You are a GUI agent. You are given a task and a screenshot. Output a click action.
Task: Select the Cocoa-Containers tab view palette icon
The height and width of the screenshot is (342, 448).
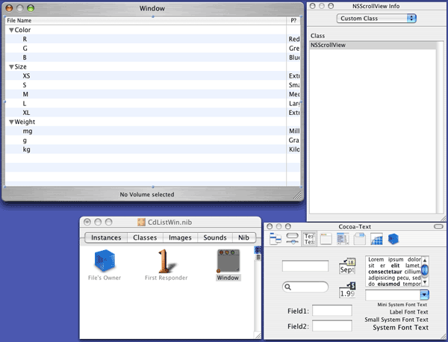pos(360,239)
